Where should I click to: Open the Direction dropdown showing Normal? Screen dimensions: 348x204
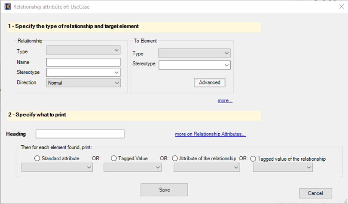coord(83,83)
